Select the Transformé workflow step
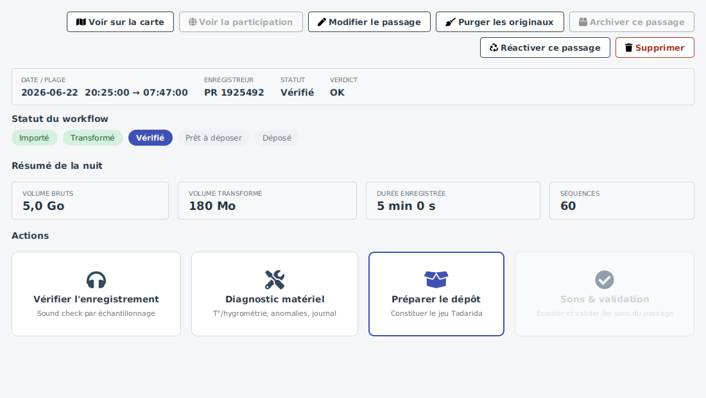 point(93,138)
